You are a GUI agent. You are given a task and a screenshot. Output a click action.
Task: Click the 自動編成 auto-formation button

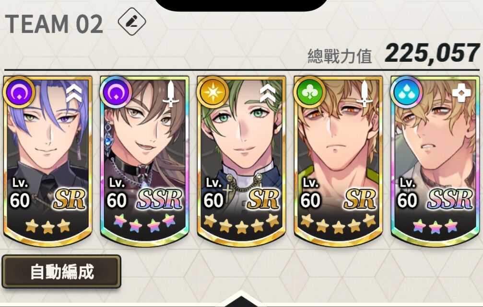pos(61,272)
